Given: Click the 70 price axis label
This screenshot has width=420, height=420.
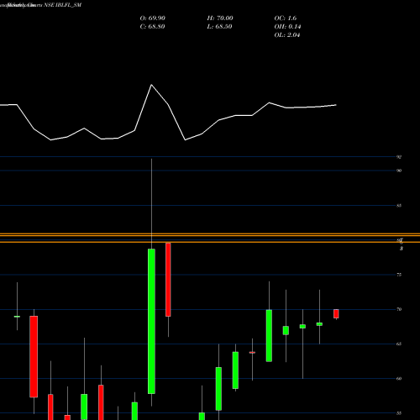Looking at the screenshot, I should pyautogui.click(x=399, y=309).
